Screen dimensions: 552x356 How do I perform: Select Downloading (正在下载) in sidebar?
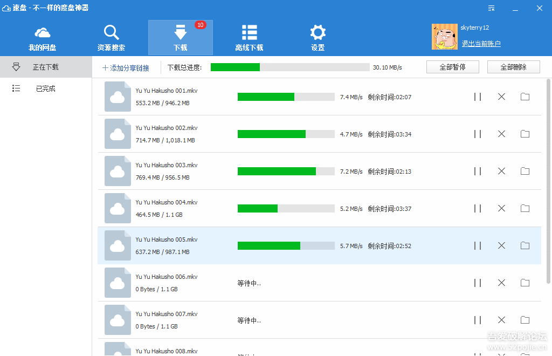46,67
